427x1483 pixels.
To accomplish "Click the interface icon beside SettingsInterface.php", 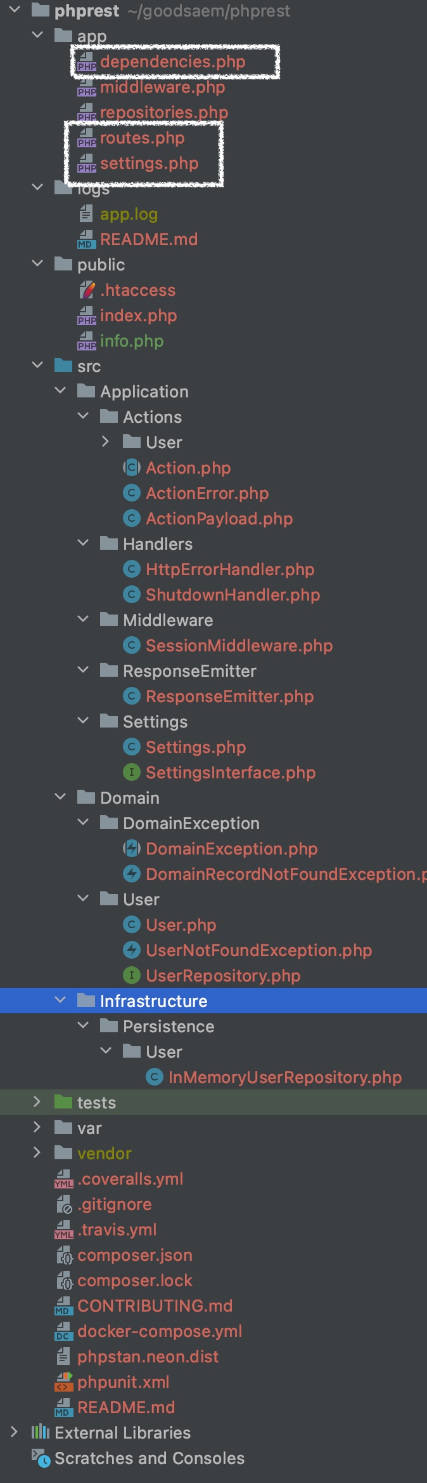I will [131, 773].
